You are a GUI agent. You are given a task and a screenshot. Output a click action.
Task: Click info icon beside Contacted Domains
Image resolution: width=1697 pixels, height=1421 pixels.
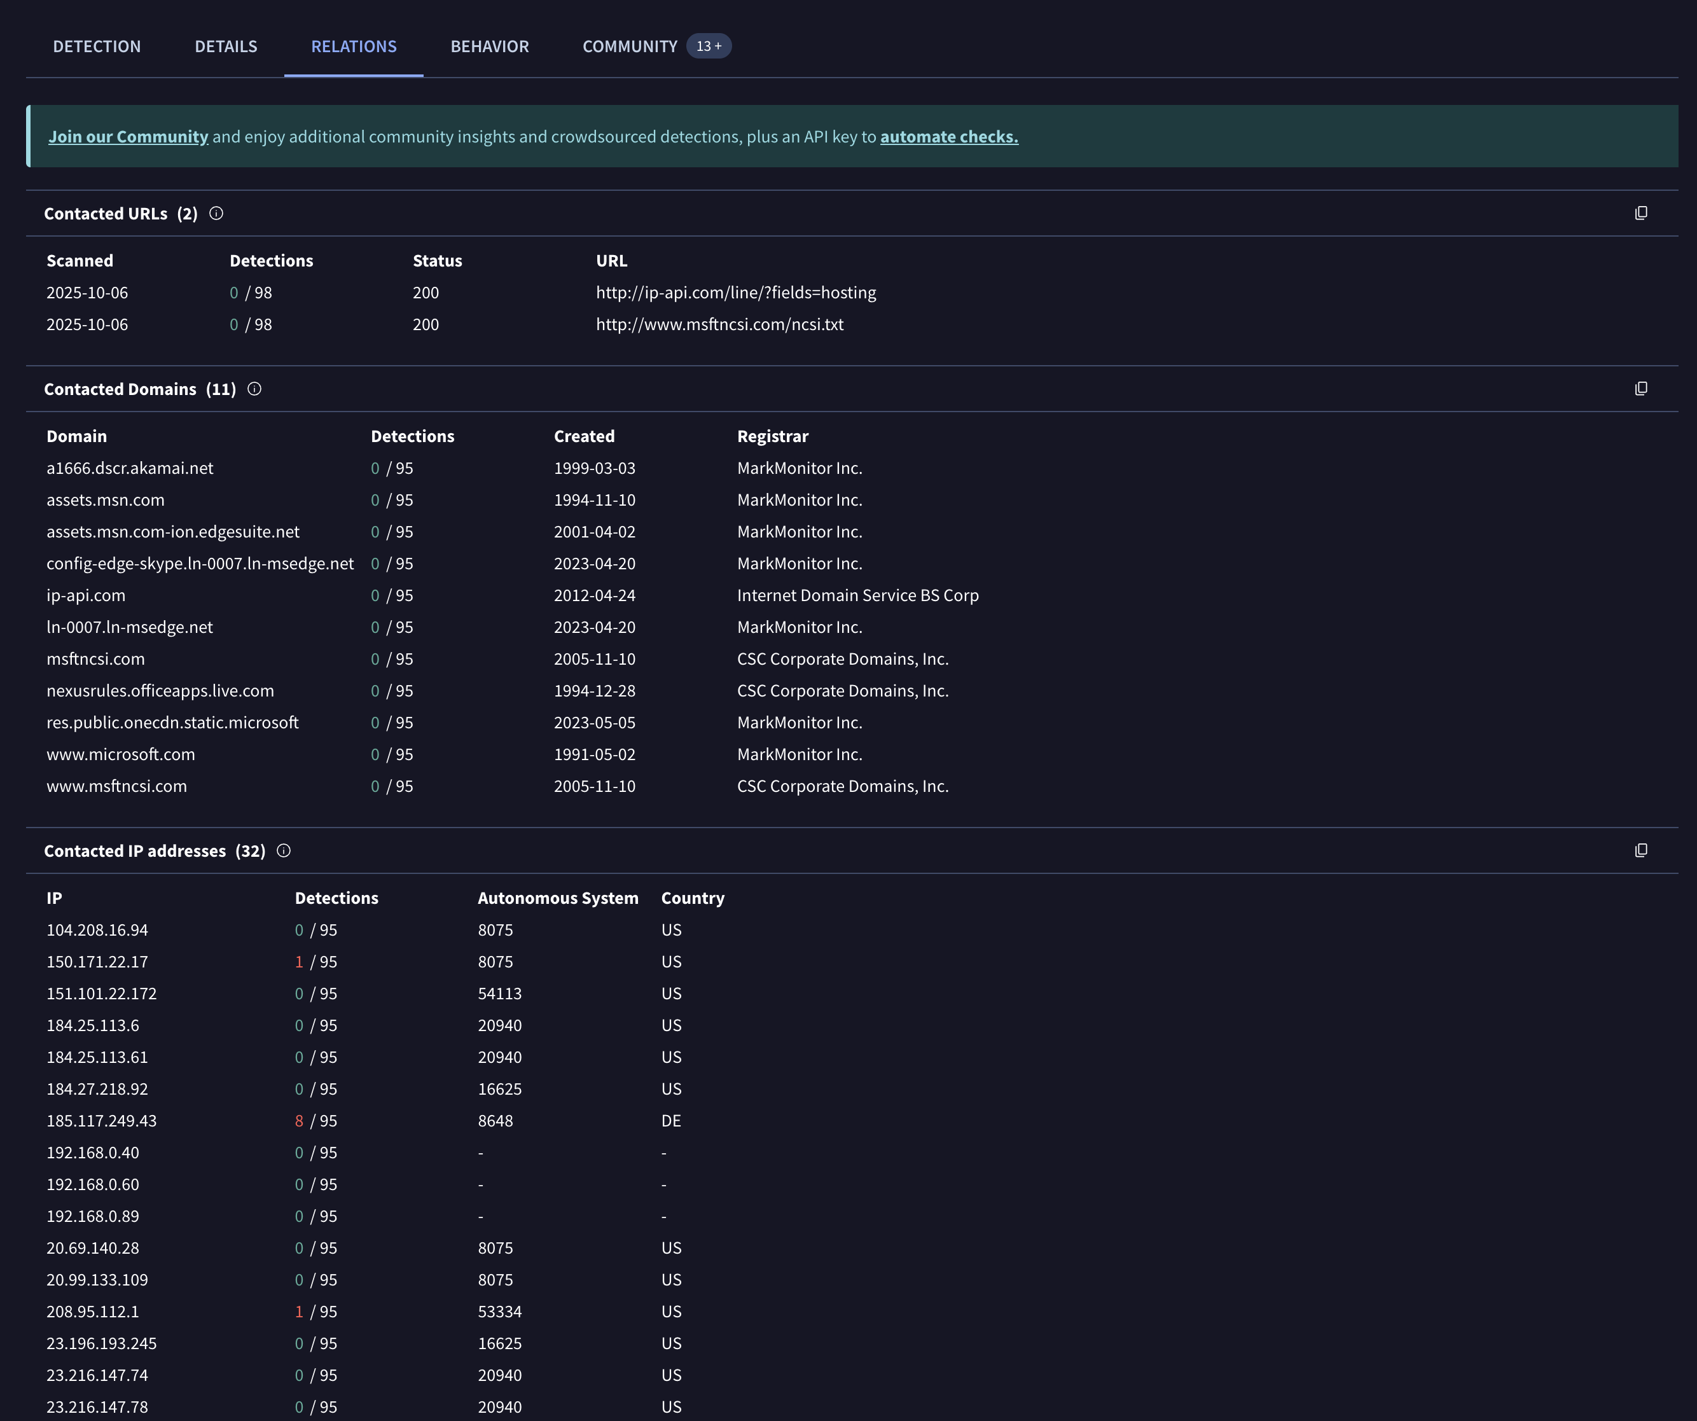coord(254,389)
